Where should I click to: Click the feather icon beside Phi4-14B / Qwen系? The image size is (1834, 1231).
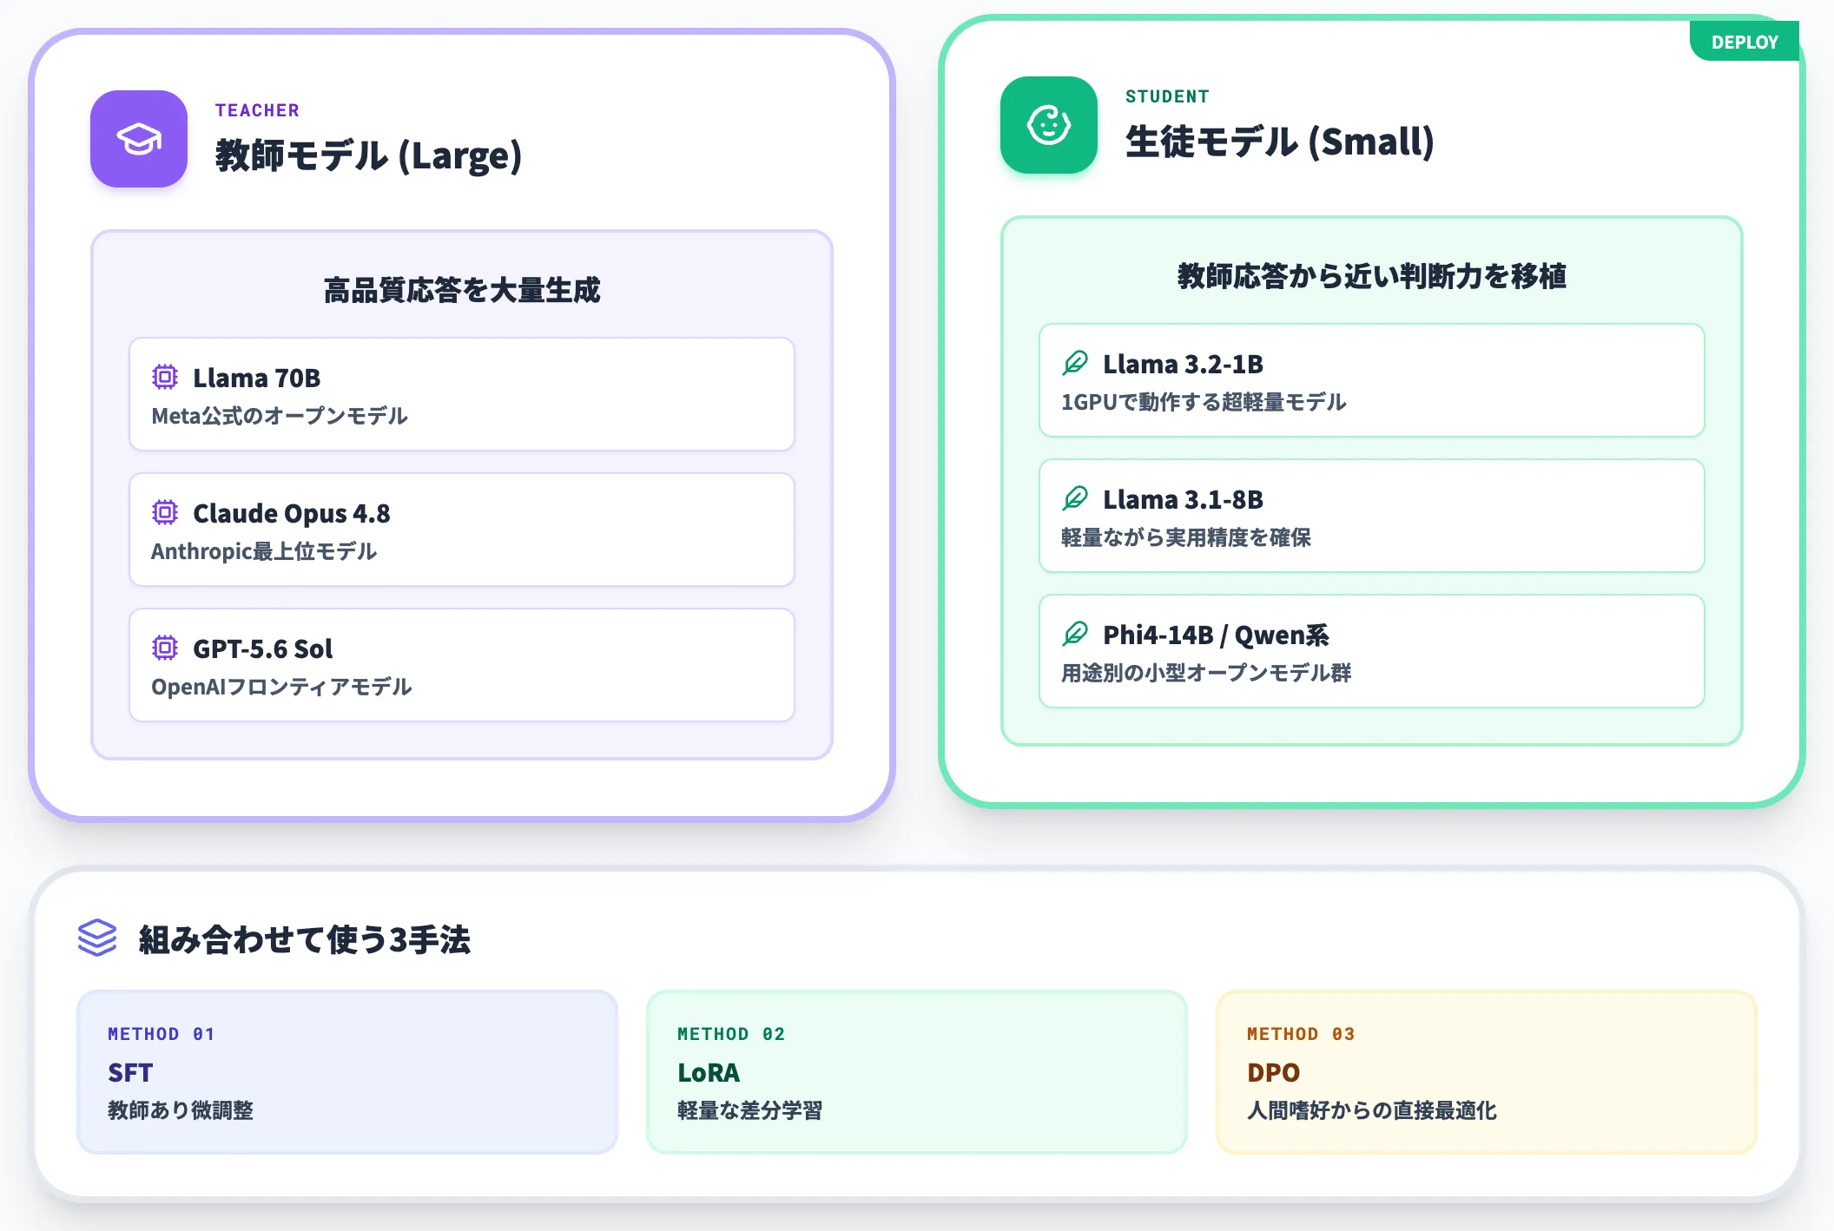coord(1075,634)
